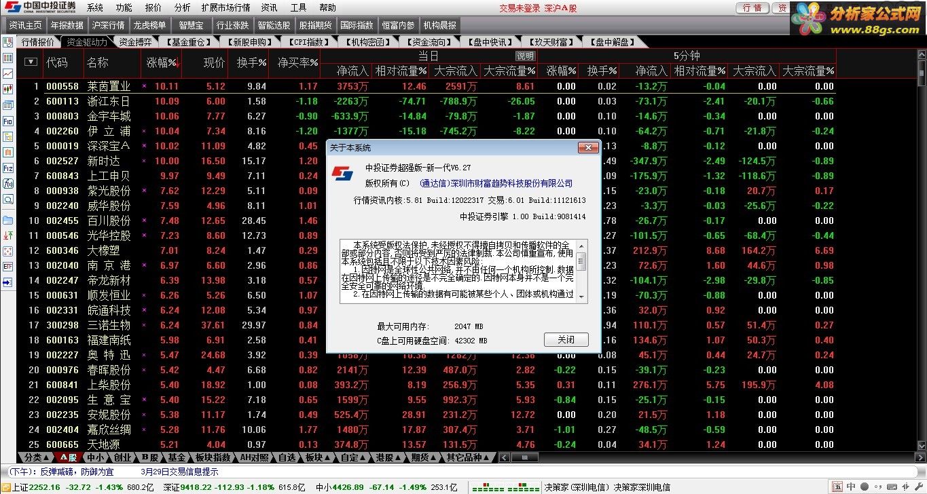Click the 关闭 button in About dialog
Image resolution: width=927 pixels, height=494 pixels.
566,339
